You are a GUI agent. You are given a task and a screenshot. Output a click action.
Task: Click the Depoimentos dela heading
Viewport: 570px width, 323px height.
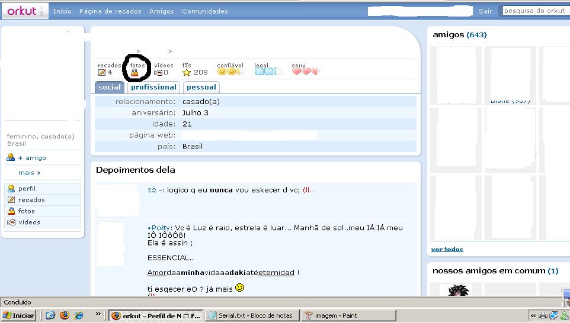(136, 170)
